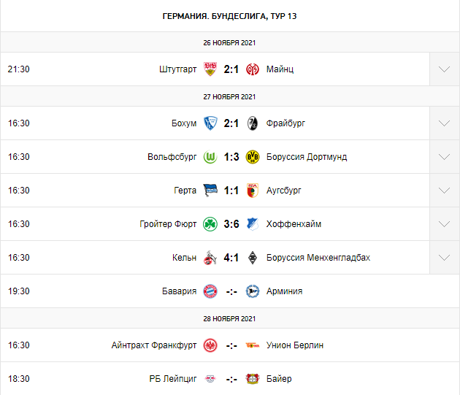The image size is (460, 395).
Task: Click the Borussia Dortmund crest
Action: (x=253, y=157)
